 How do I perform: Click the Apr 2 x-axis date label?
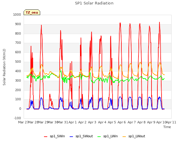[x=82, y=122]
